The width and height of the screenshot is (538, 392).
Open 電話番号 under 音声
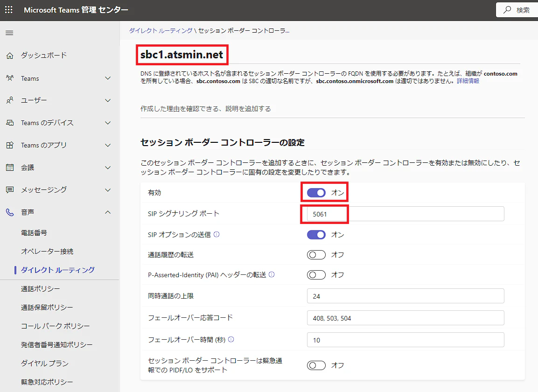point(34,233)
